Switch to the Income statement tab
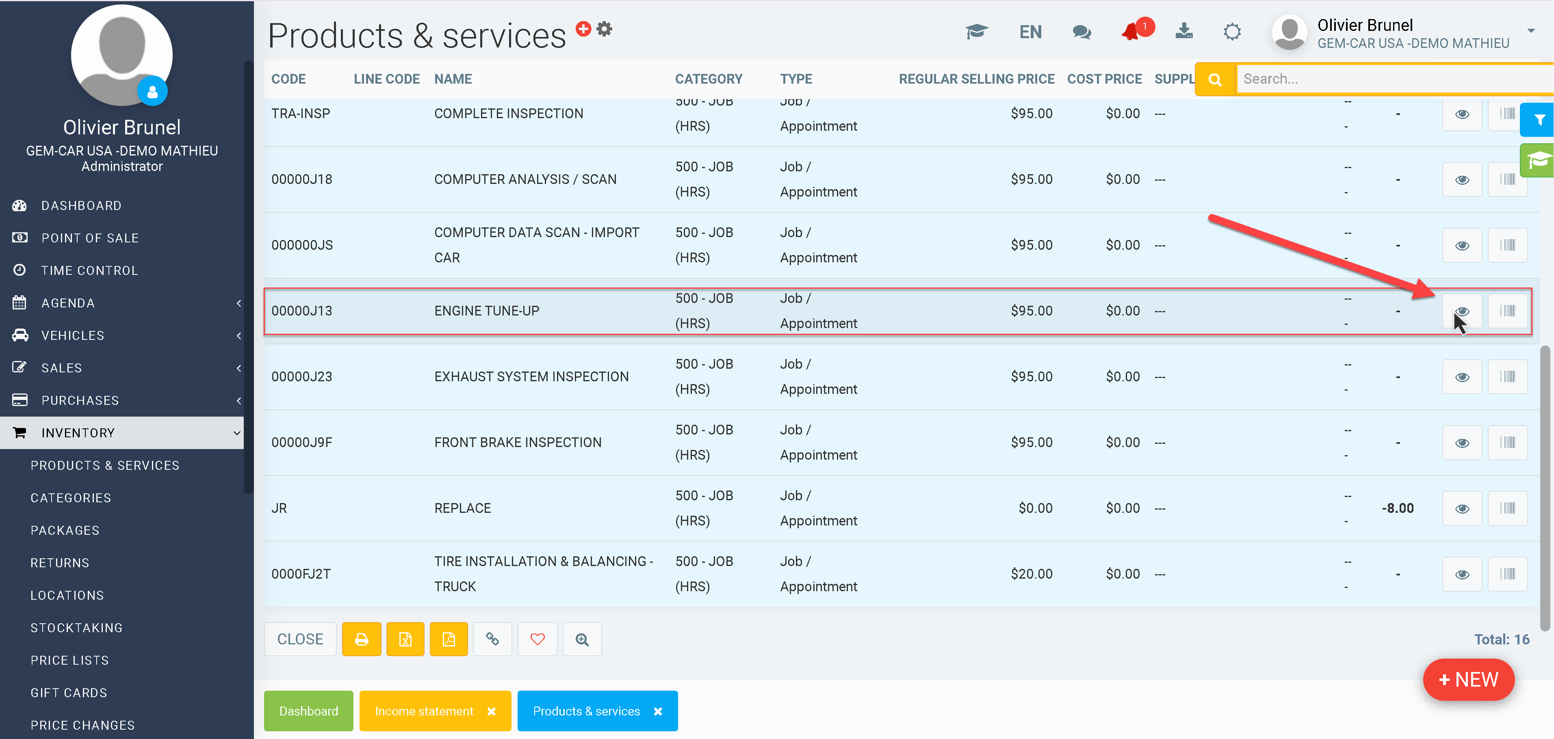This screenshot has width=1554, height=739. tap(424, 711)
